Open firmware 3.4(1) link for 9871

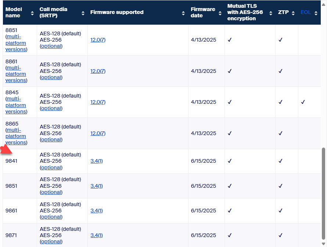[x=97, y=235]
